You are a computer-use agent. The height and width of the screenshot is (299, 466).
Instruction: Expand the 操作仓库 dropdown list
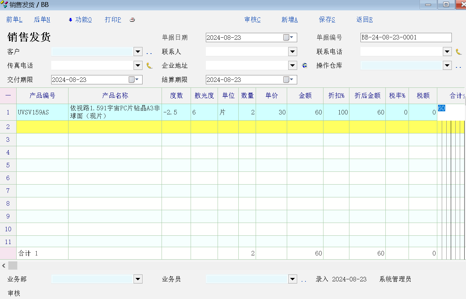447,65
